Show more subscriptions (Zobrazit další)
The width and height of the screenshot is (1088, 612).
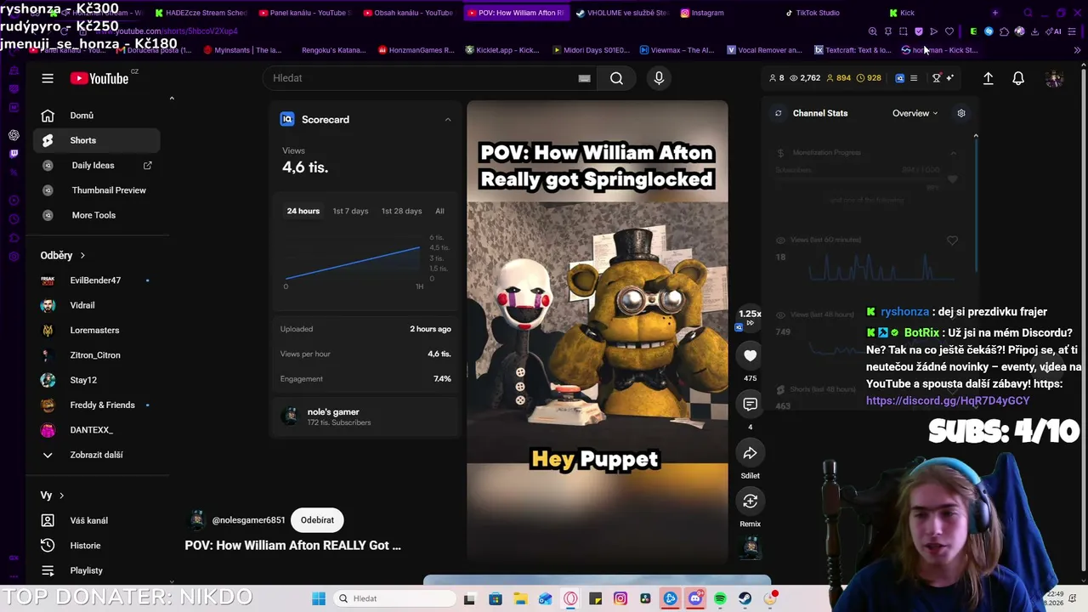[97, 455]
